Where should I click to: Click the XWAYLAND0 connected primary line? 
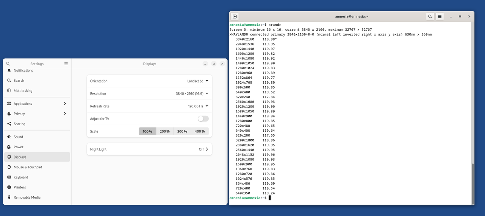click(330, 34)
